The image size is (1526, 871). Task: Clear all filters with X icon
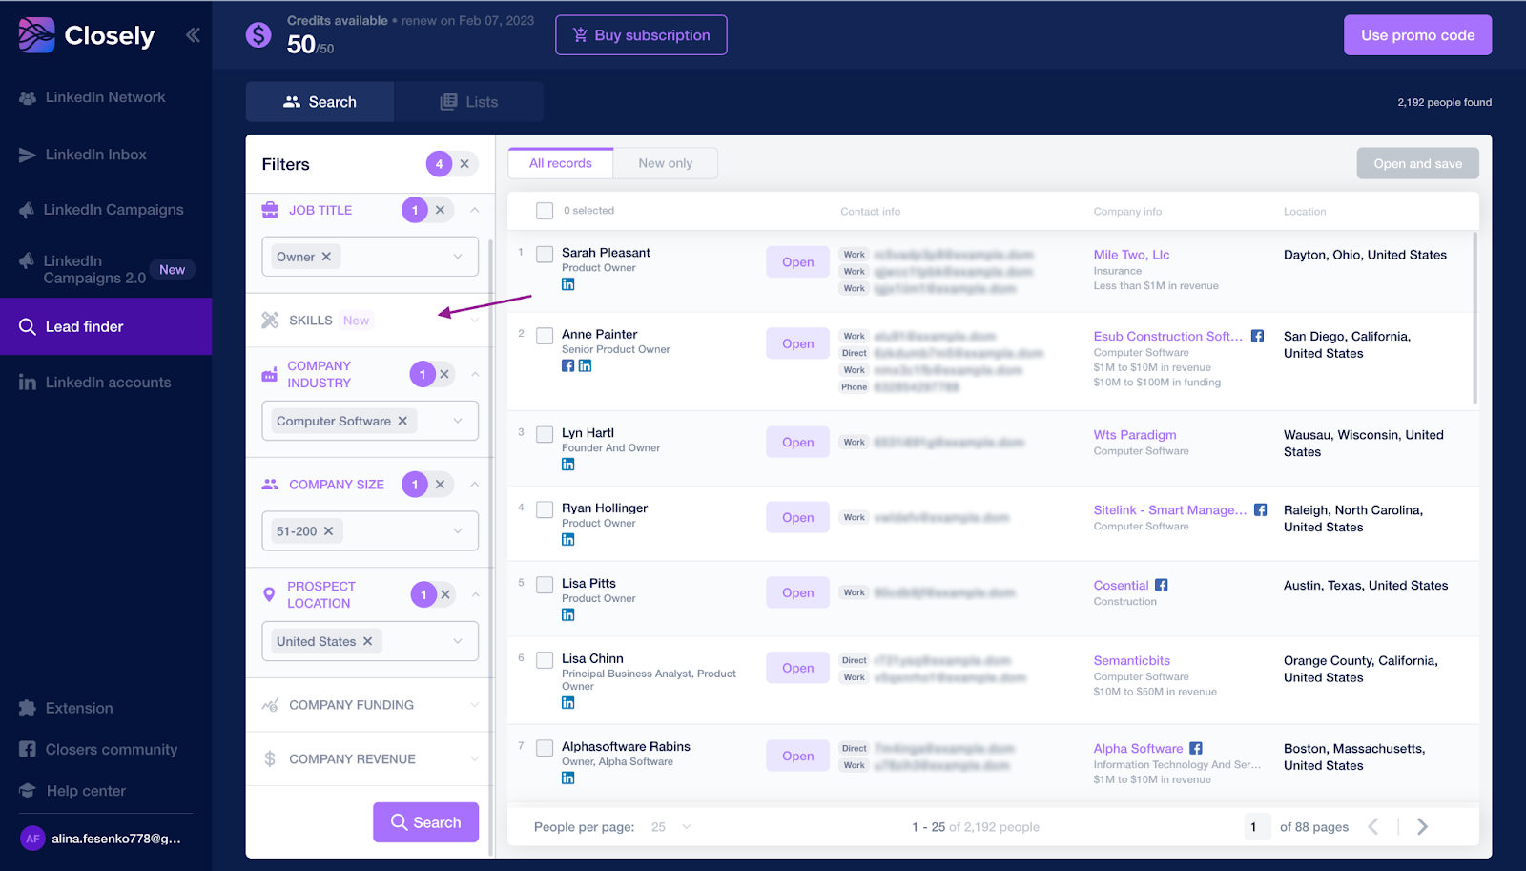(464, 164)
